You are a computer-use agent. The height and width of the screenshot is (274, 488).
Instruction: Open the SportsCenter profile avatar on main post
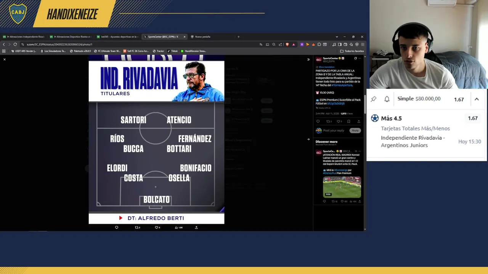click(x=319, y=60)
